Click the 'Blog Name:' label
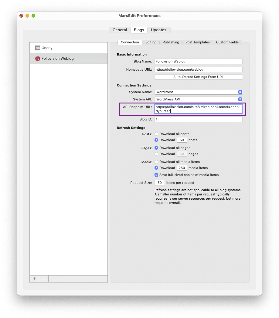Image resolution: width=279 pixels, height=318 pixels. click(143, 62)
